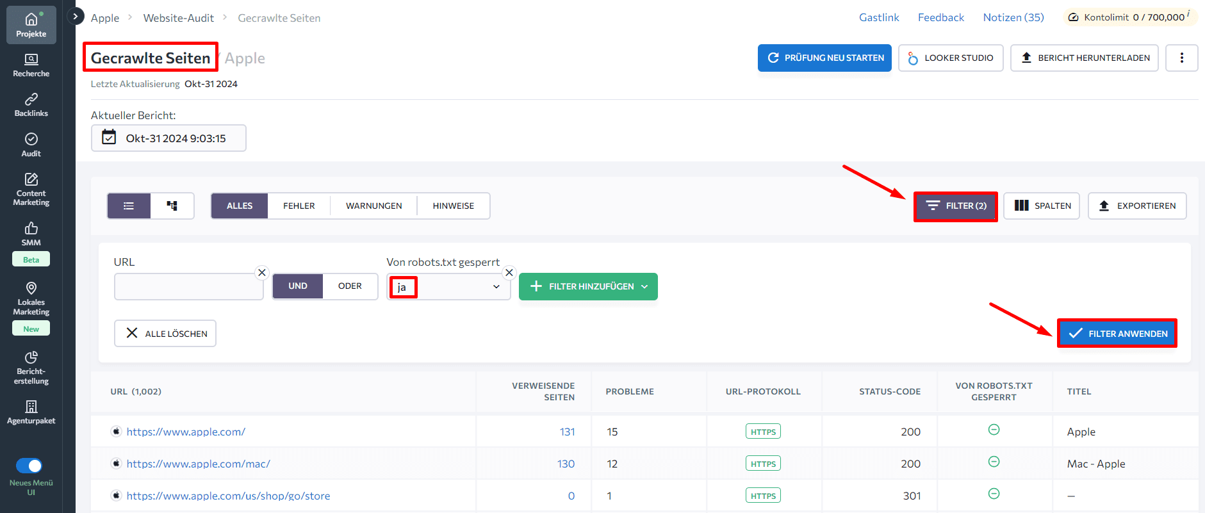Click HTTPS badge for apple.com/mac/

pyautogui.click(x=763, y=464)
